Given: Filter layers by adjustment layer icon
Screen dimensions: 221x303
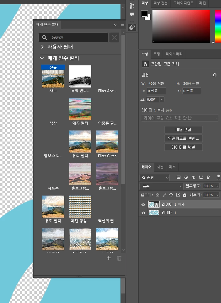Looking at the screenshot, I should [x=186, y=177].
